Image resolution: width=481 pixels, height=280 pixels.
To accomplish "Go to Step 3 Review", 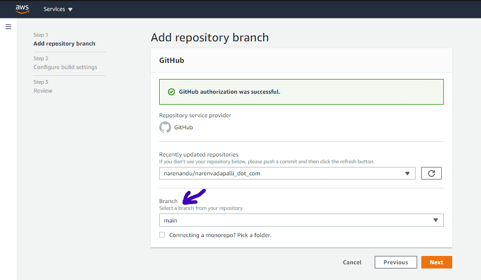I will [x=43, y=91].
